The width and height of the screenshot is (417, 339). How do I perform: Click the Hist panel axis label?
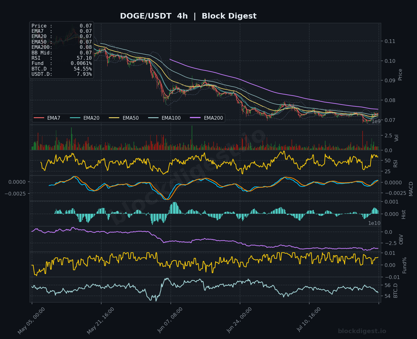(403, 214)
